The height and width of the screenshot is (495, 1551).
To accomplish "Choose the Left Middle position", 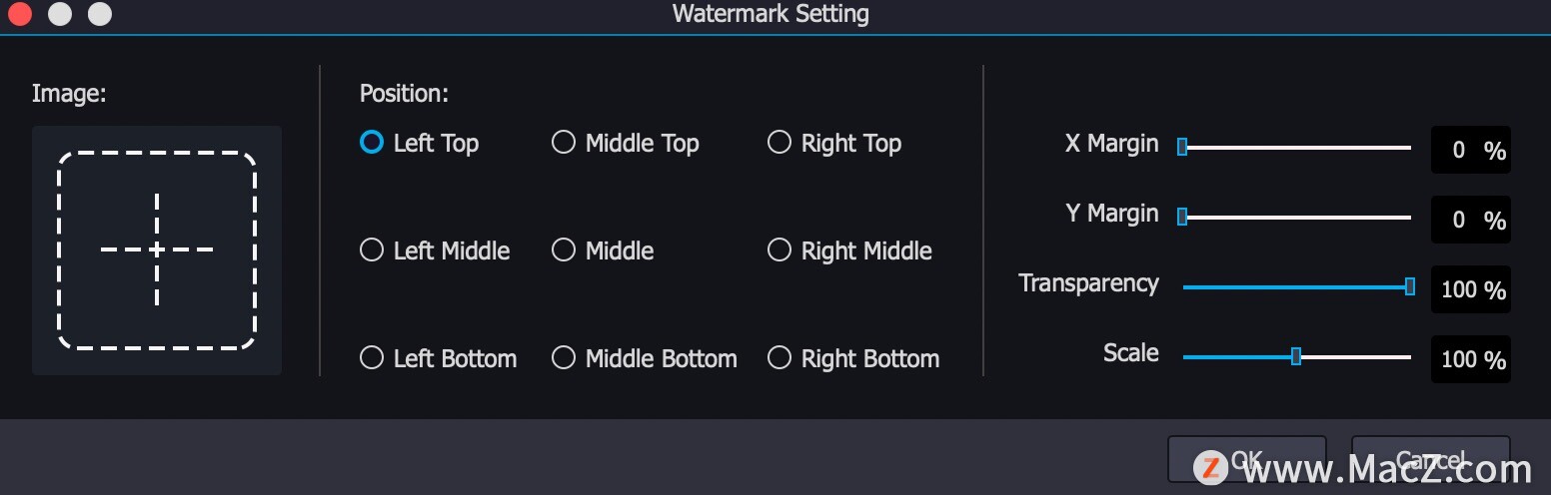I will pos(435,250).
